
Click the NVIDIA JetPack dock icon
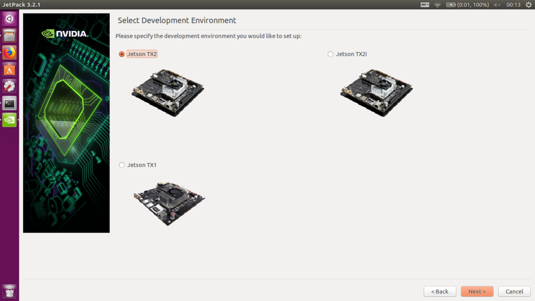pyautogui.click(x=9, y=120)
